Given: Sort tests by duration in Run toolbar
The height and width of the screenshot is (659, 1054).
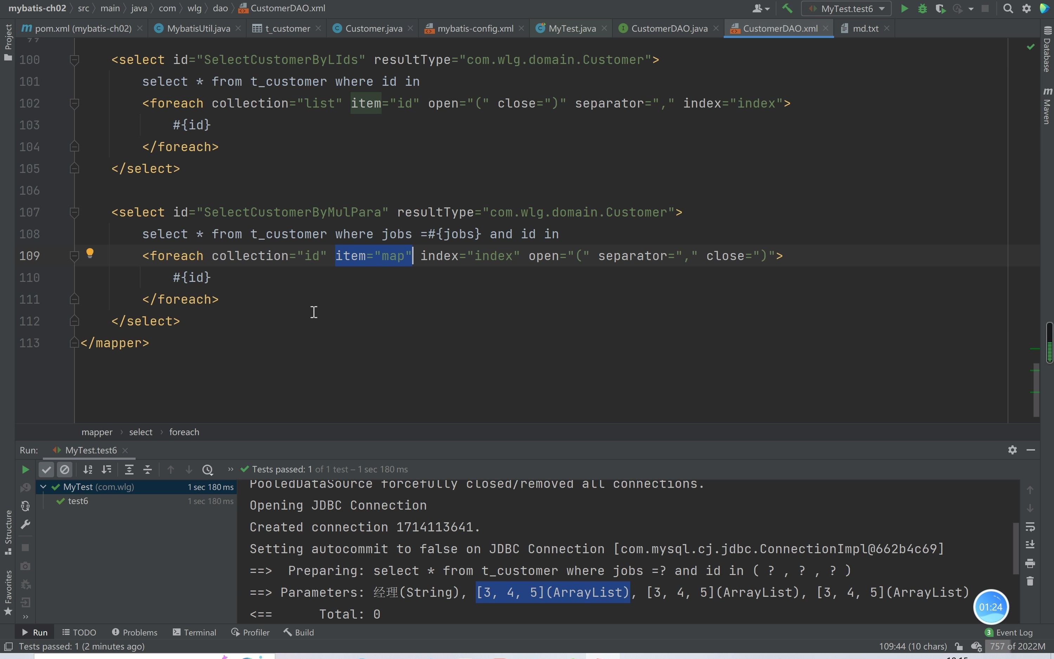Looking at the screenshot, I should (x=106, y=470).
